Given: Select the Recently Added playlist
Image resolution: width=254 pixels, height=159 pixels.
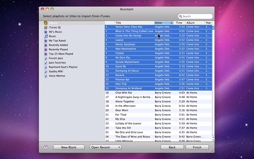Looking at the screenshot, I should pos(58,45).
